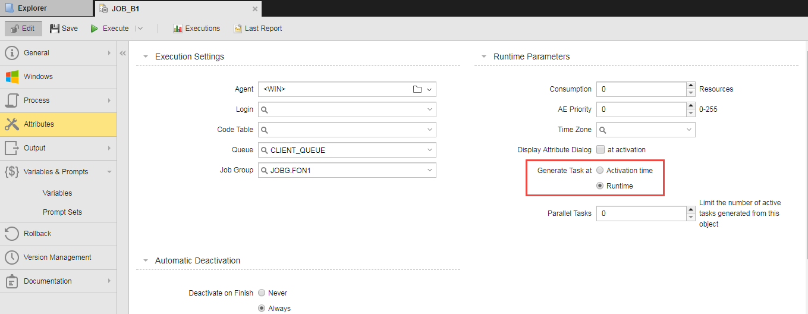808x314 pixels.
Task: Open the Windows sidebar section
Action: tap(38, 77)
